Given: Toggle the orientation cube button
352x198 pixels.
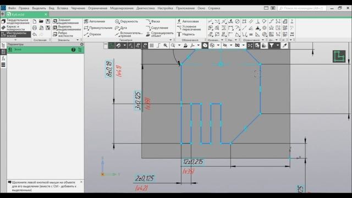Looking at the screenshot, I should [x=205, y=46].
